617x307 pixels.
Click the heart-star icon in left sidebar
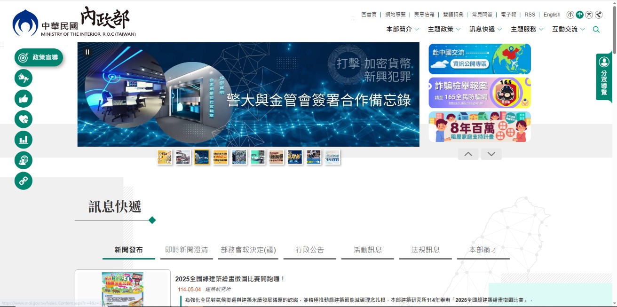click(24, 119)
